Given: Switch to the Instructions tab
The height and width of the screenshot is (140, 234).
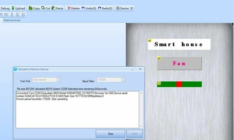Looking at the screenshot, I should 12,20.
